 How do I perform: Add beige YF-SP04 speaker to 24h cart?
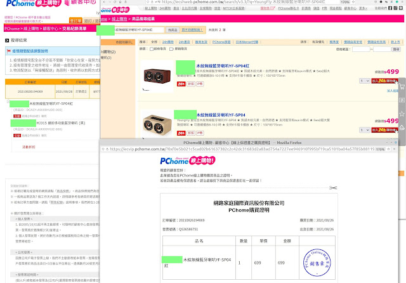pos(384,130)
